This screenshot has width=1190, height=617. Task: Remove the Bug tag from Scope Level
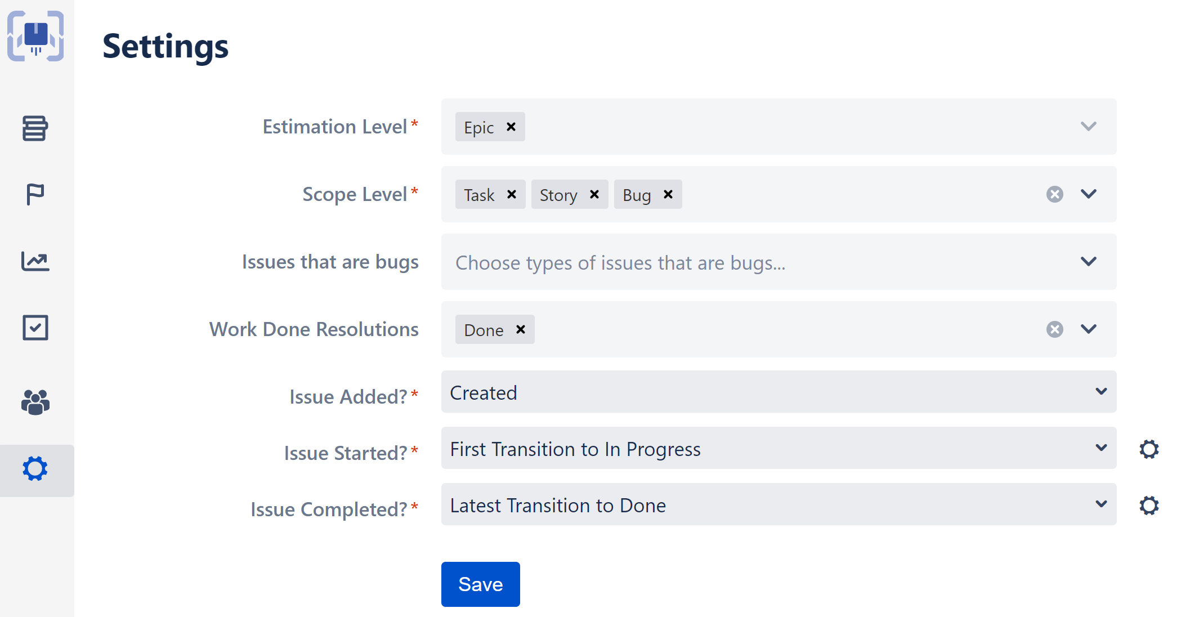coord(668,194)
